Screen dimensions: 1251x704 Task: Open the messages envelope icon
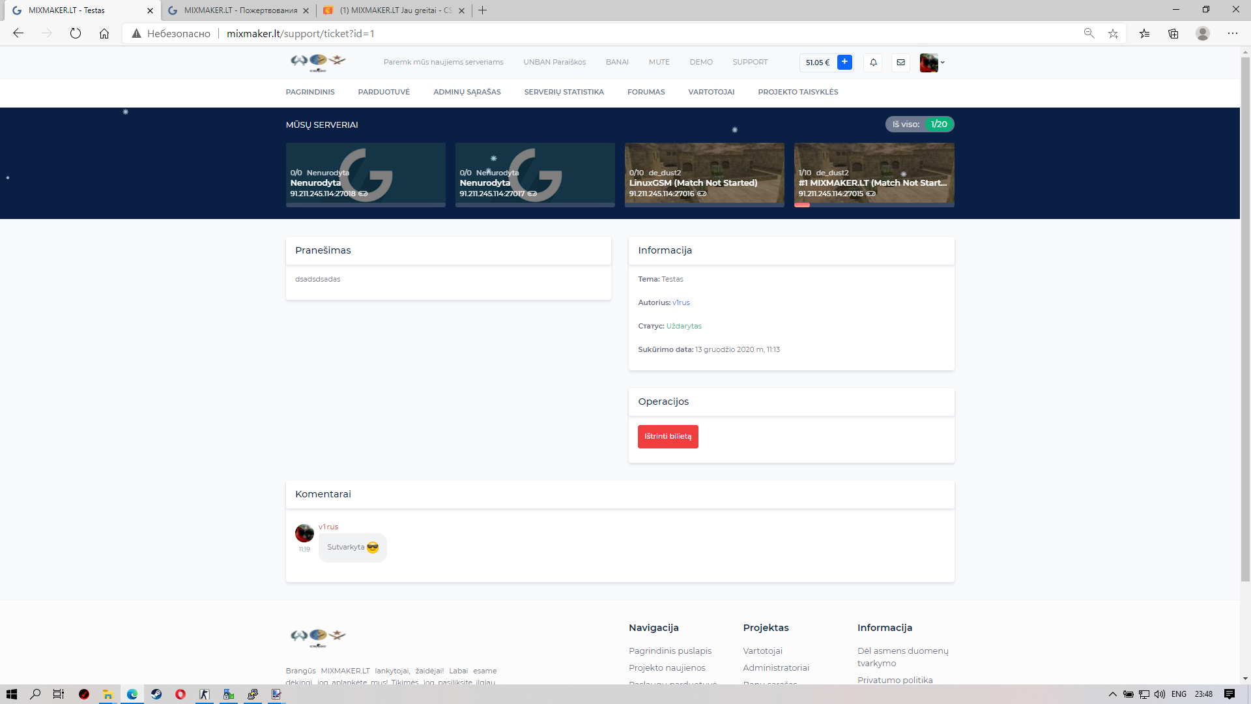click(900, 63)
